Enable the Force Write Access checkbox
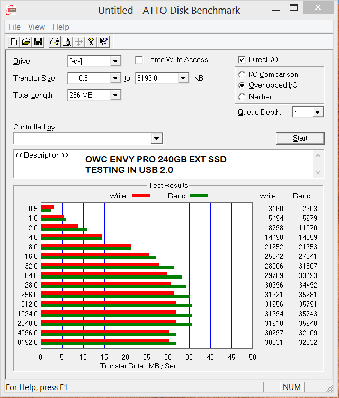Image resolution: width=339 pixels, height=398 pixels. click(139, 60)
